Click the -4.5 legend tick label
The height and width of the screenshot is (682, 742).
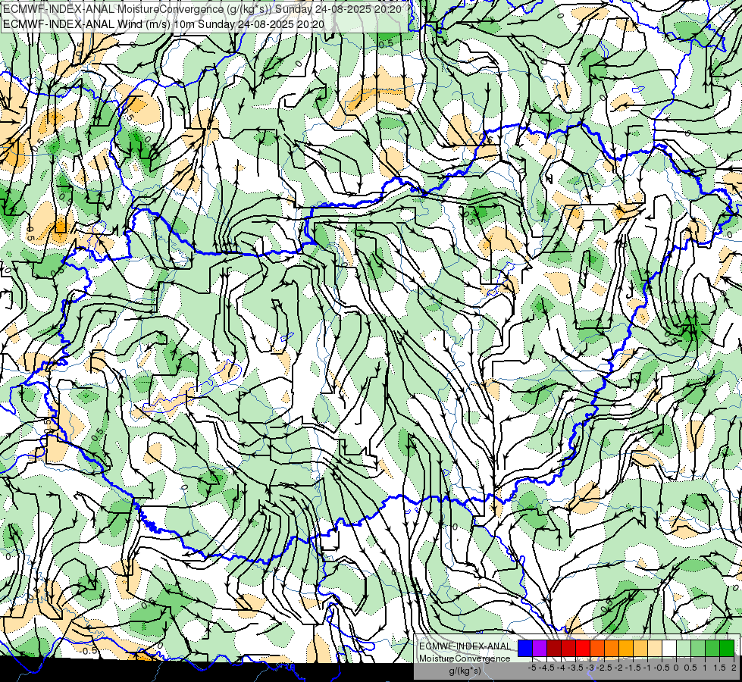tap(546, 668)
